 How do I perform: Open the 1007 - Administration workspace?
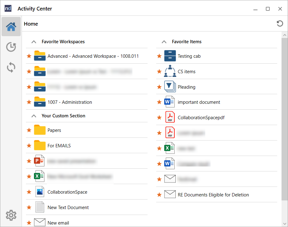(69, 102)
